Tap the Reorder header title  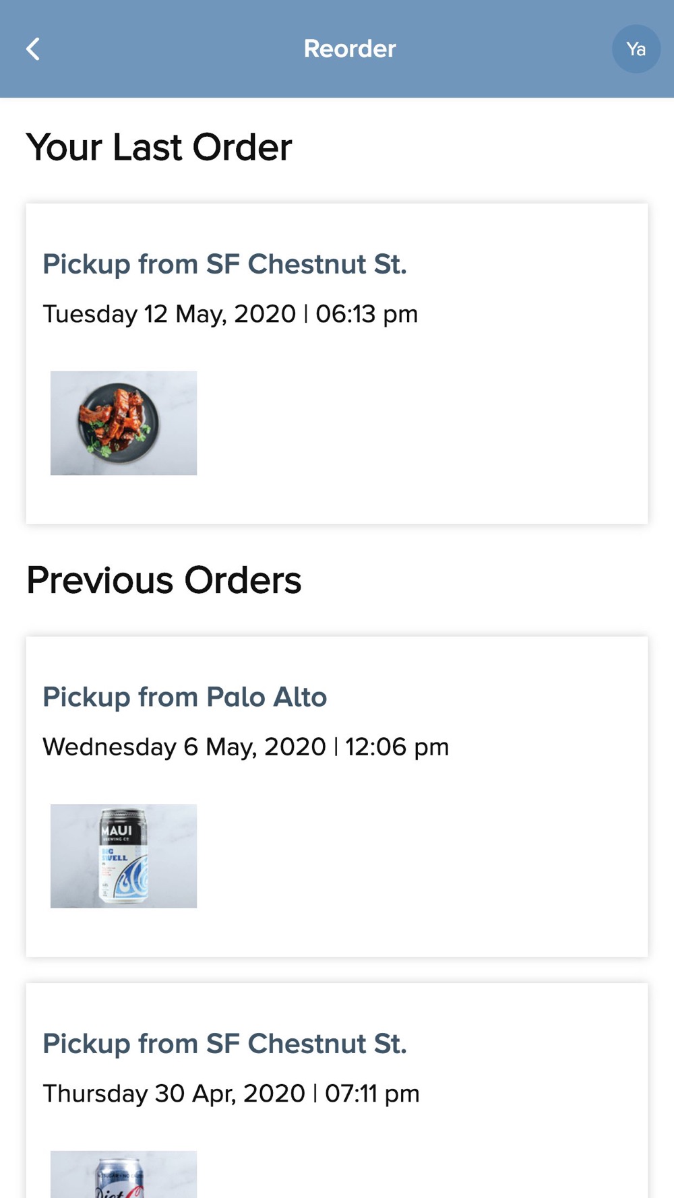(349, 49)
